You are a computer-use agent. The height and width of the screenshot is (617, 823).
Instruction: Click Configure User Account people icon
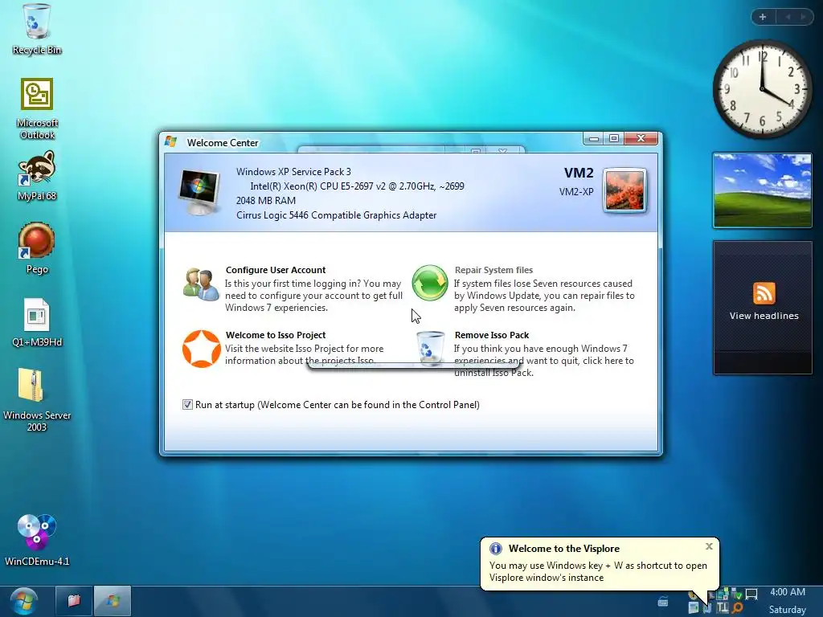coord(200,284)
